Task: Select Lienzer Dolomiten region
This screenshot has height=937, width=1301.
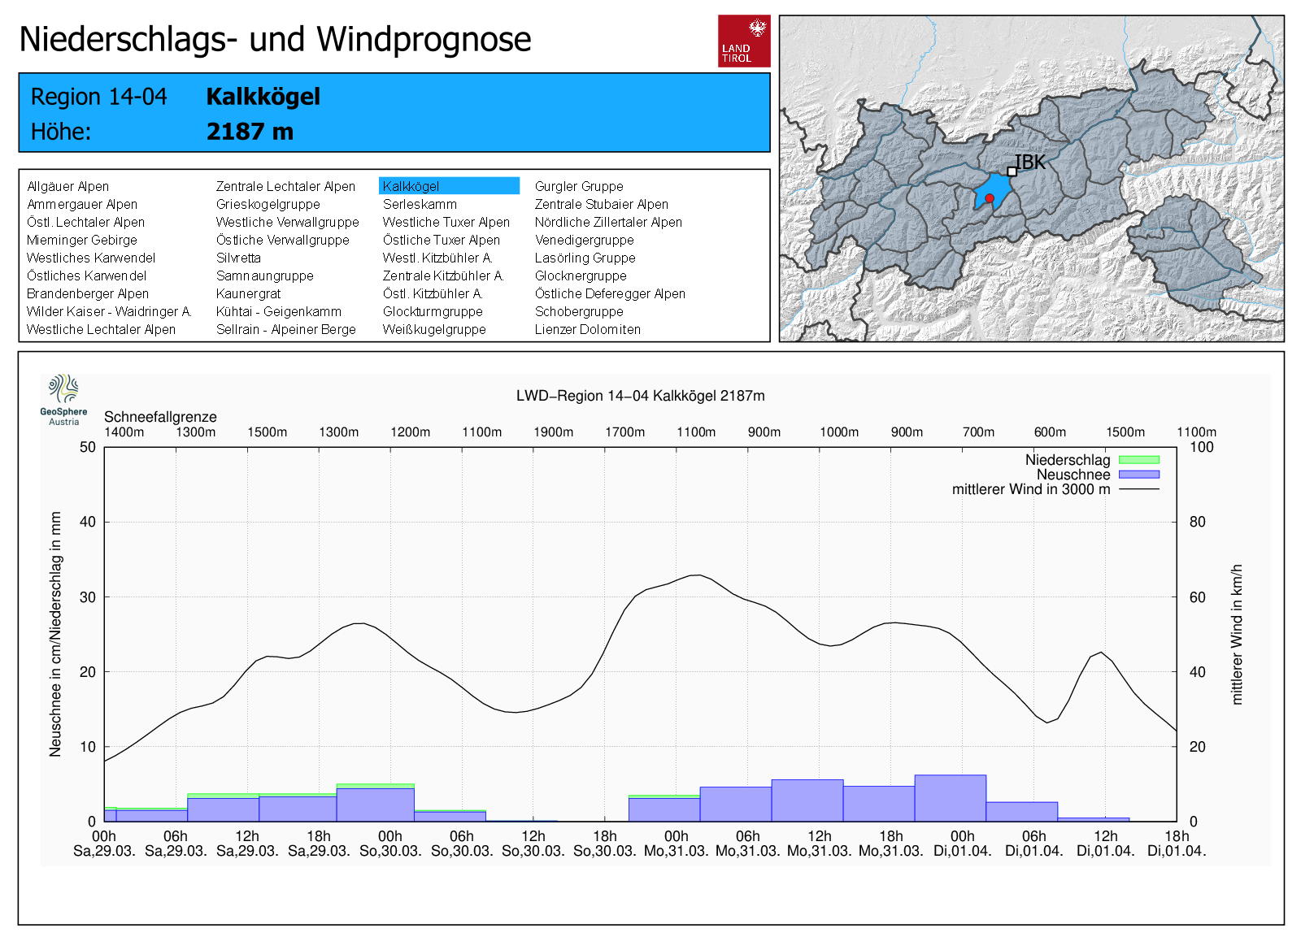Action: (587, 329)
